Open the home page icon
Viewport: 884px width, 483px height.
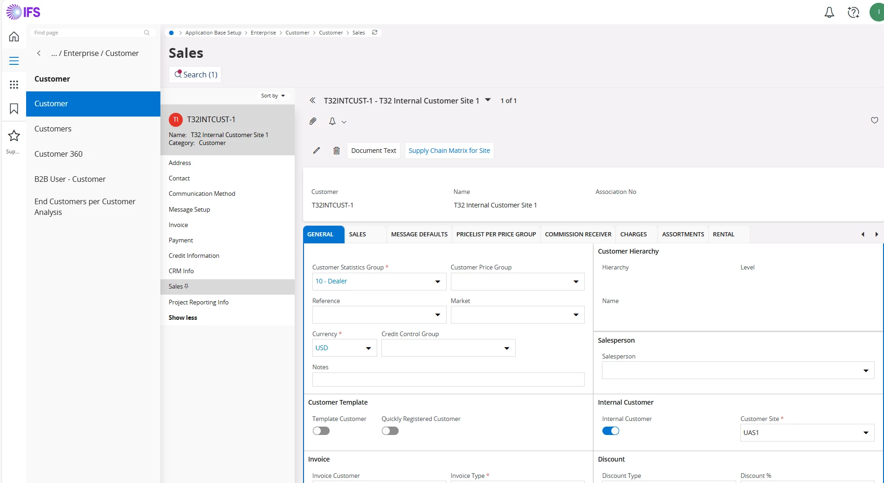14,36
